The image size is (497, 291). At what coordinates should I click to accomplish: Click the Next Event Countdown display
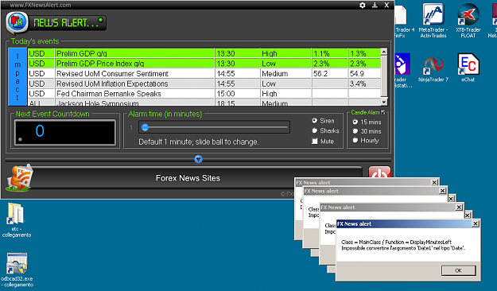point(65,133)
